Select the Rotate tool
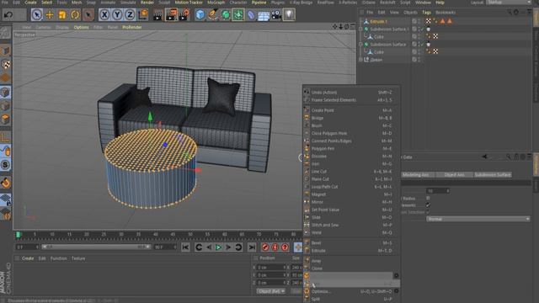This screenshot has width=539, height=303. 75,15
